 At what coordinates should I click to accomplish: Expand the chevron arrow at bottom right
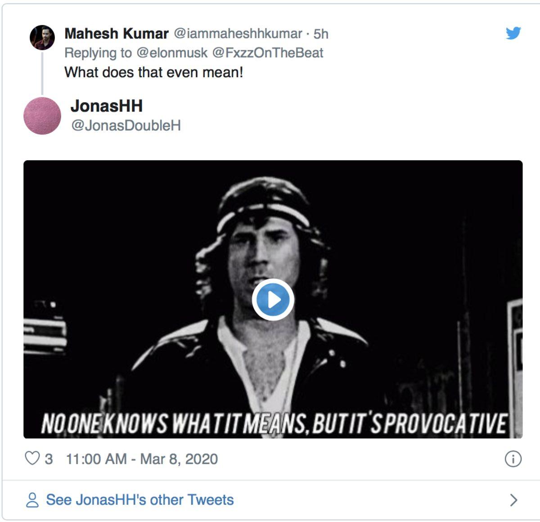[x=513, y=500]
